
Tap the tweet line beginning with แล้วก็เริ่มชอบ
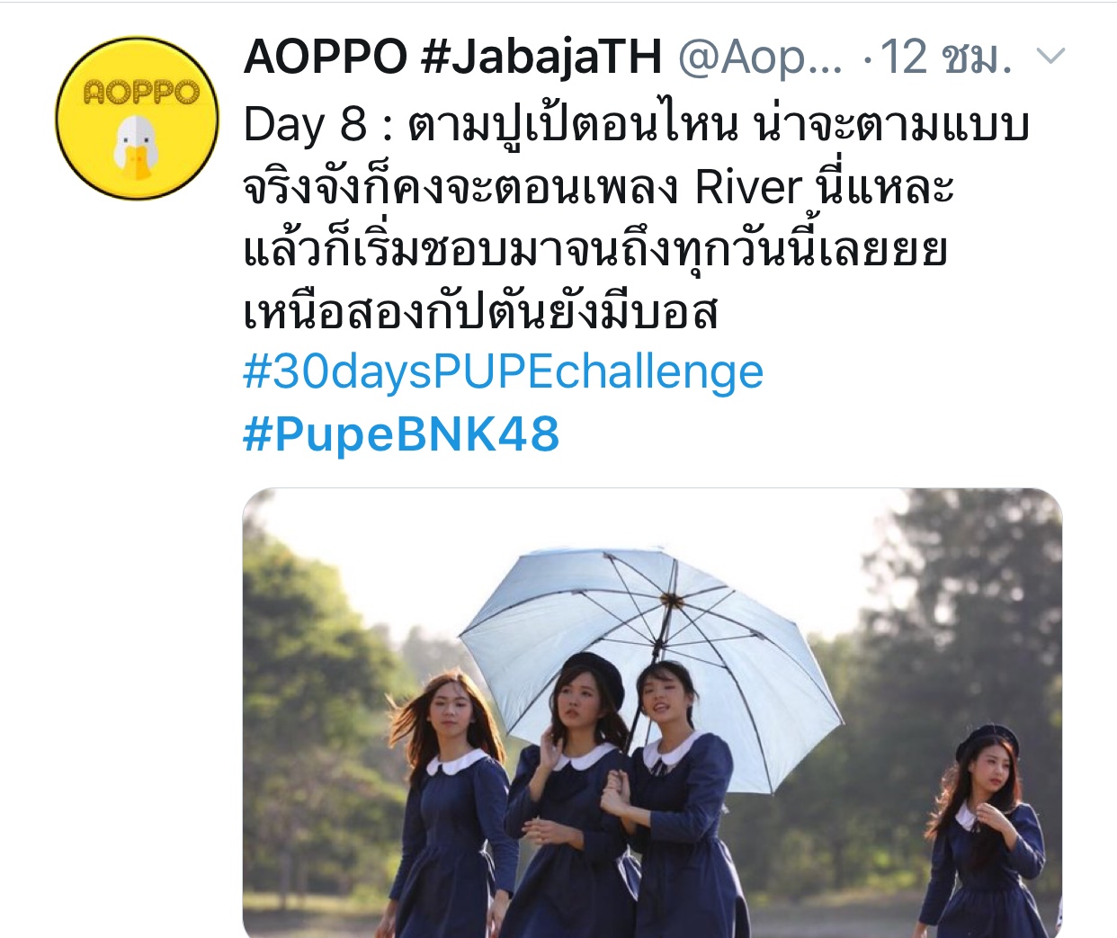pos(595,249)
